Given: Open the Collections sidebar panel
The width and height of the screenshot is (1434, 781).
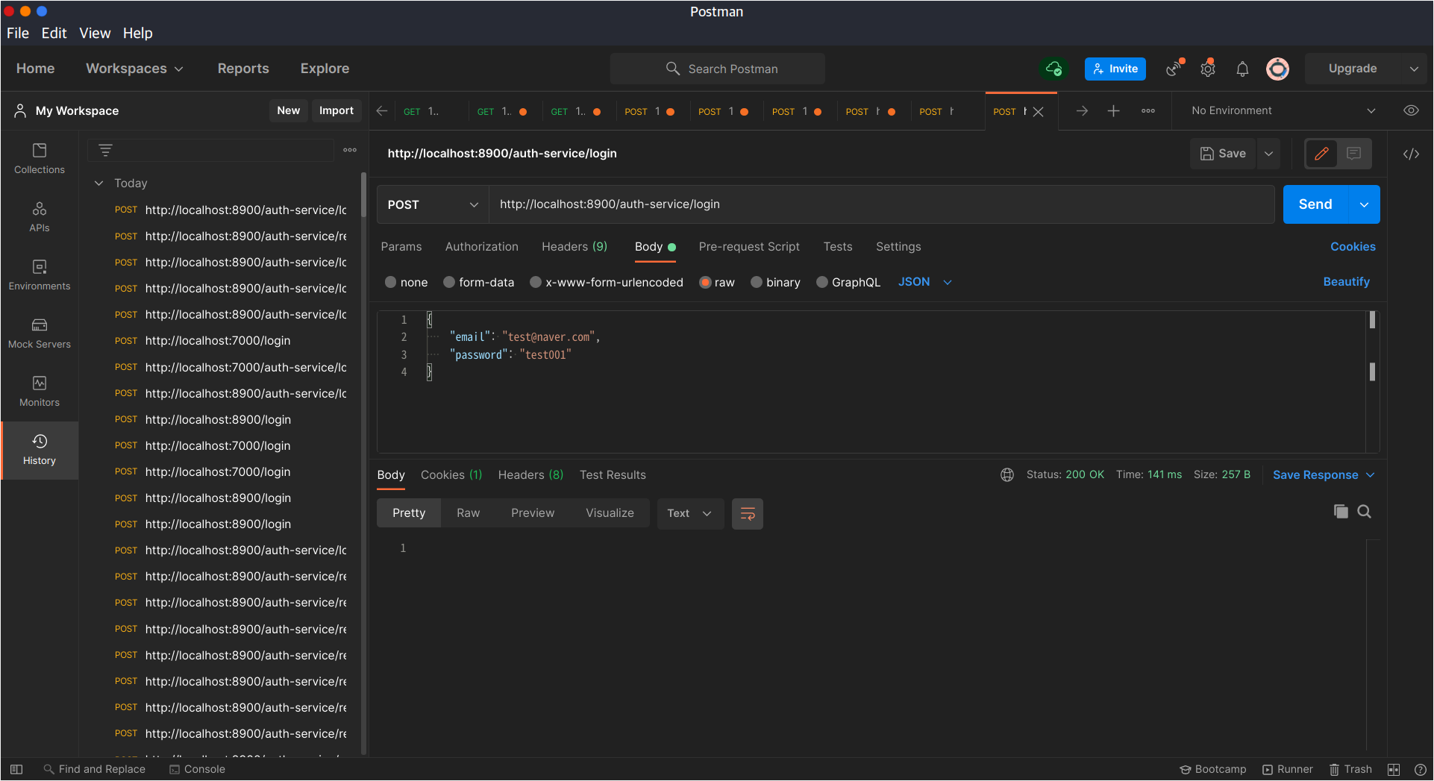Looking at the screenshot, I should 40,159.
